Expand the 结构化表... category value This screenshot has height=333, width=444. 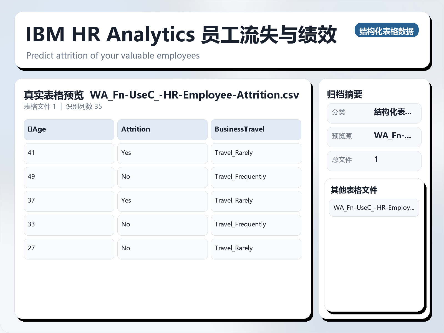click(x=393, y=112)
